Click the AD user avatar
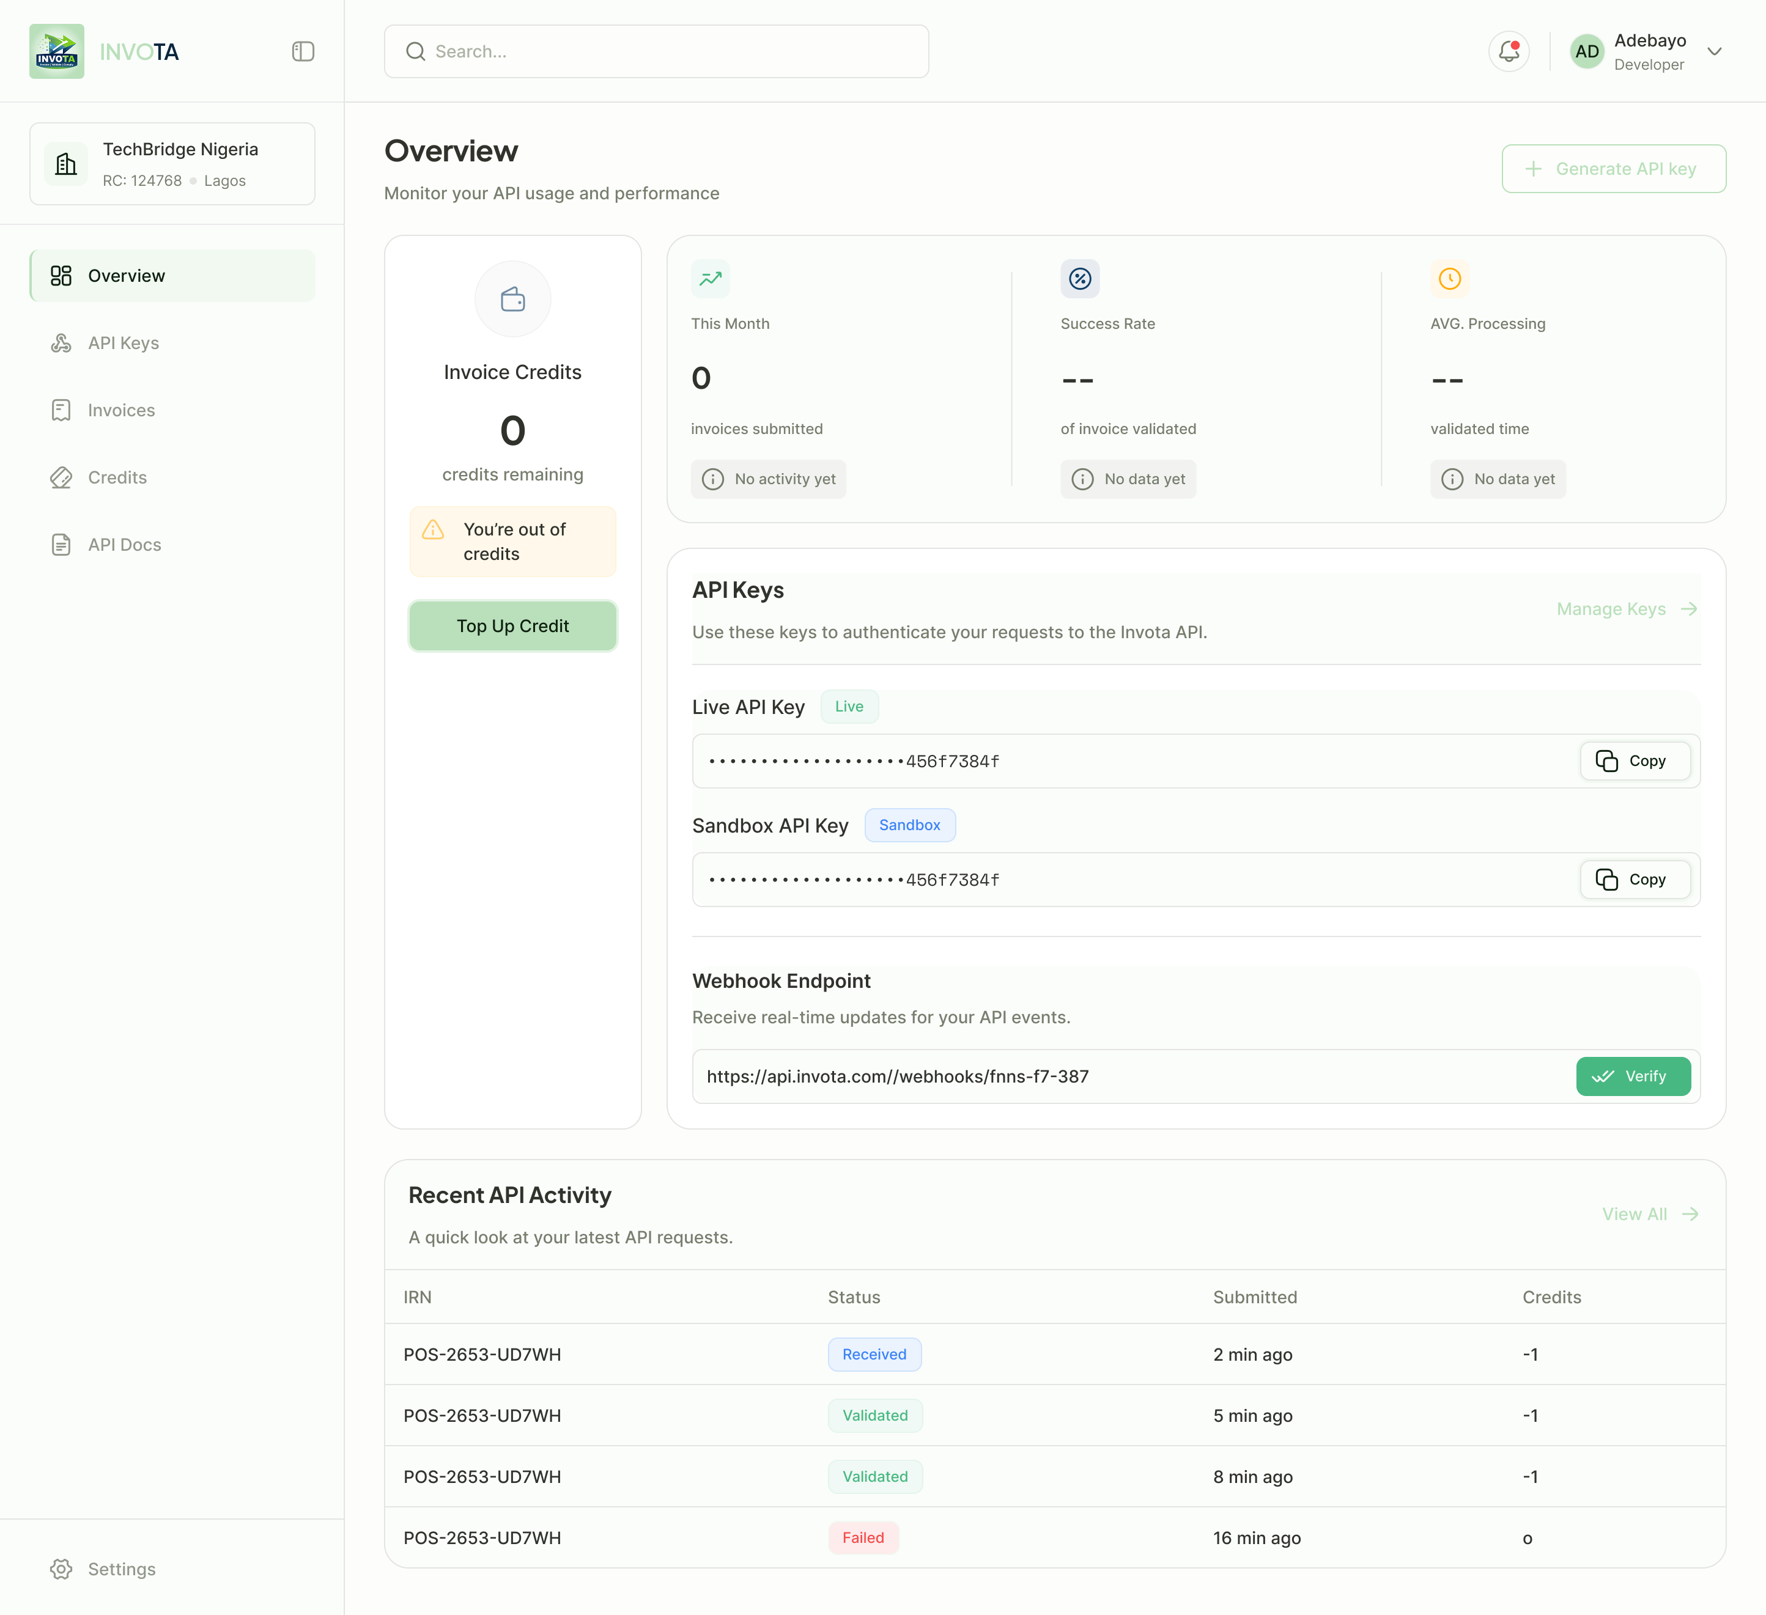 pos(1586,52)
